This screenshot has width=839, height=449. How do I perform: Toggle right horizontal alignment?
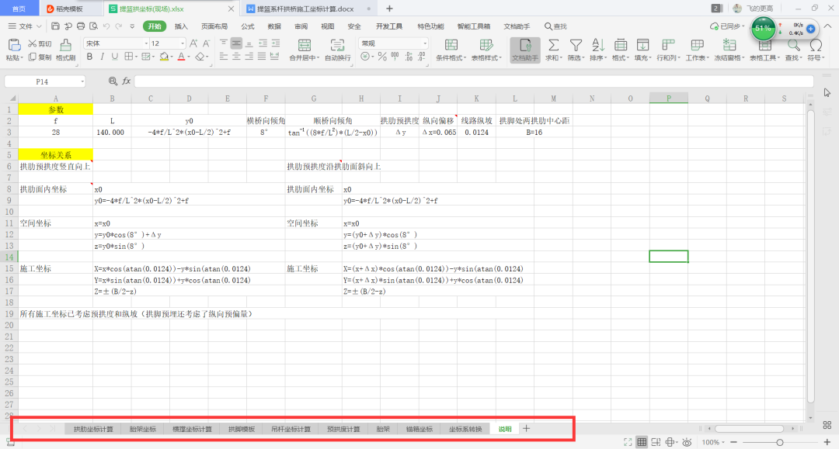pyautogui.click(x=249, y=57)
